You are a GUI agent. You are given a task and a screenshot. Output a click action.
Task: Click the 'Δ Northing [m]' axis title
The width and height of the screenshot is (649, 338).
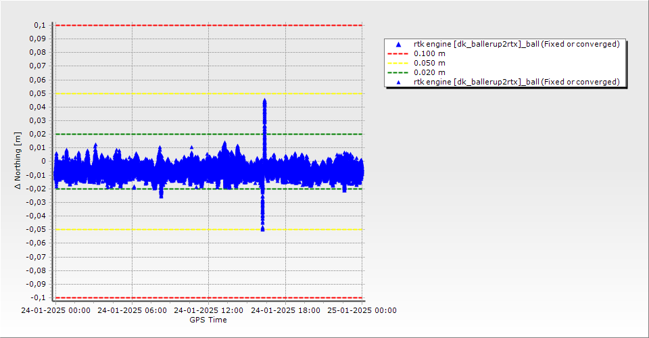point(18,160)
